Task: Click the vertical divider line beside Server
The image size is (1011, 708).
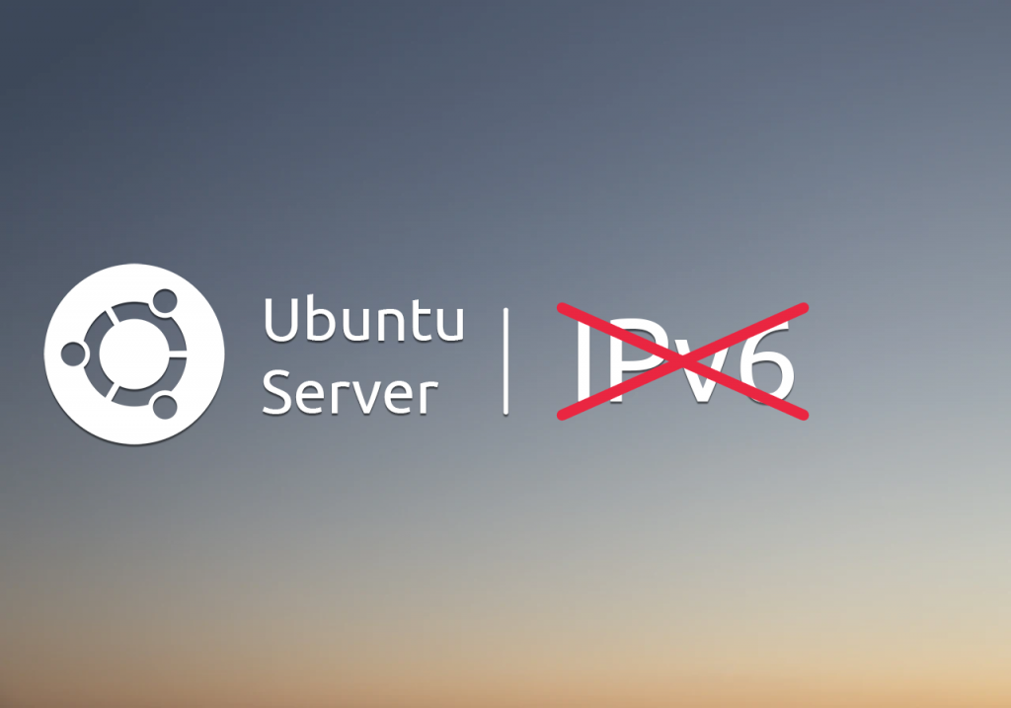Action: [x=505, y=361]
